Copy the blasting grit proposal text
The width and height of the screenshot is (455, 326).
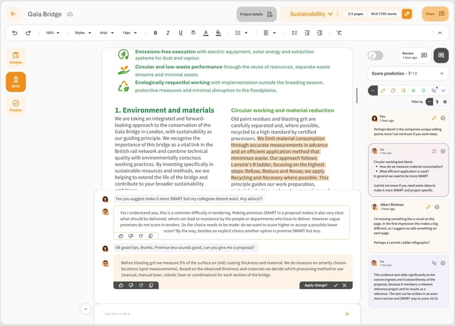point(151,285)
